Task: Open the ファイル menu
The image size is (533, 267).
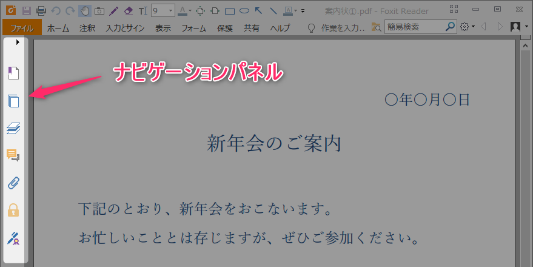Action: (22, 27)
